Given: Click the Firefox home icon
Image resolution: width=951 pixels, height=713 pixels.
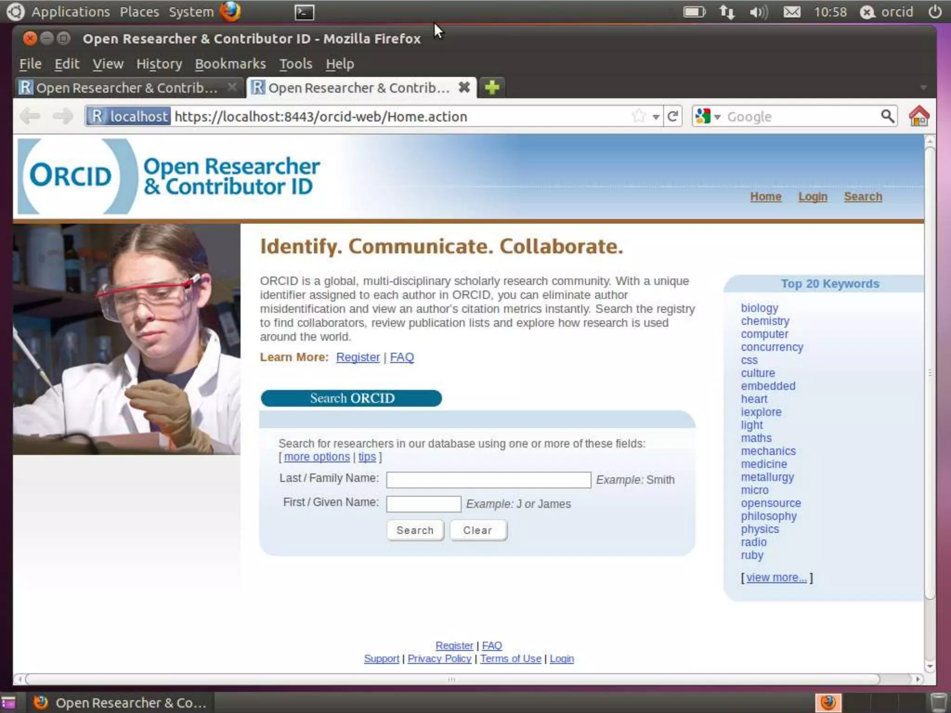Looking at the screenshot, I should click(x=918, y=116).
